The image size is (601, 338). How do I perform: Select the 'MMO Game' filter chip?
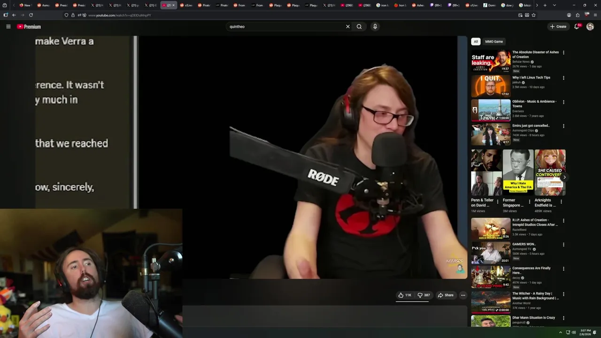(x=494, y=42)
